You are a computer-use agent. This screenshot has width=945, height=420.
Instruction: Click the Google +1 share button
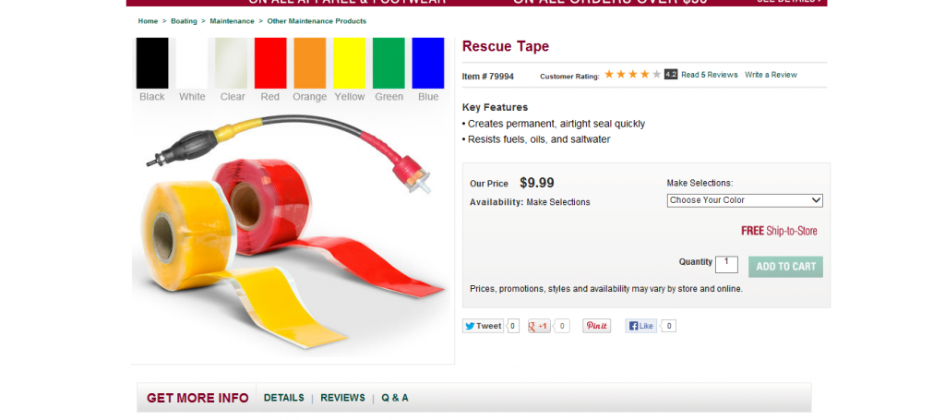[539, 326]
